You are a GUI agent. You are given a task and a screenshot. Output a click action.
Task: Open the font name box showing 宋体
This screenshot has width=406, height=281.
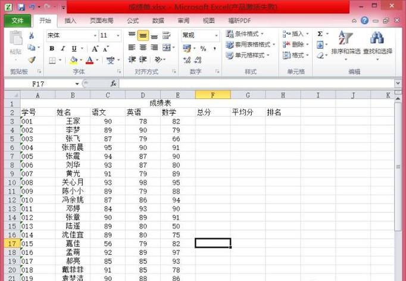tap(72, 36)
